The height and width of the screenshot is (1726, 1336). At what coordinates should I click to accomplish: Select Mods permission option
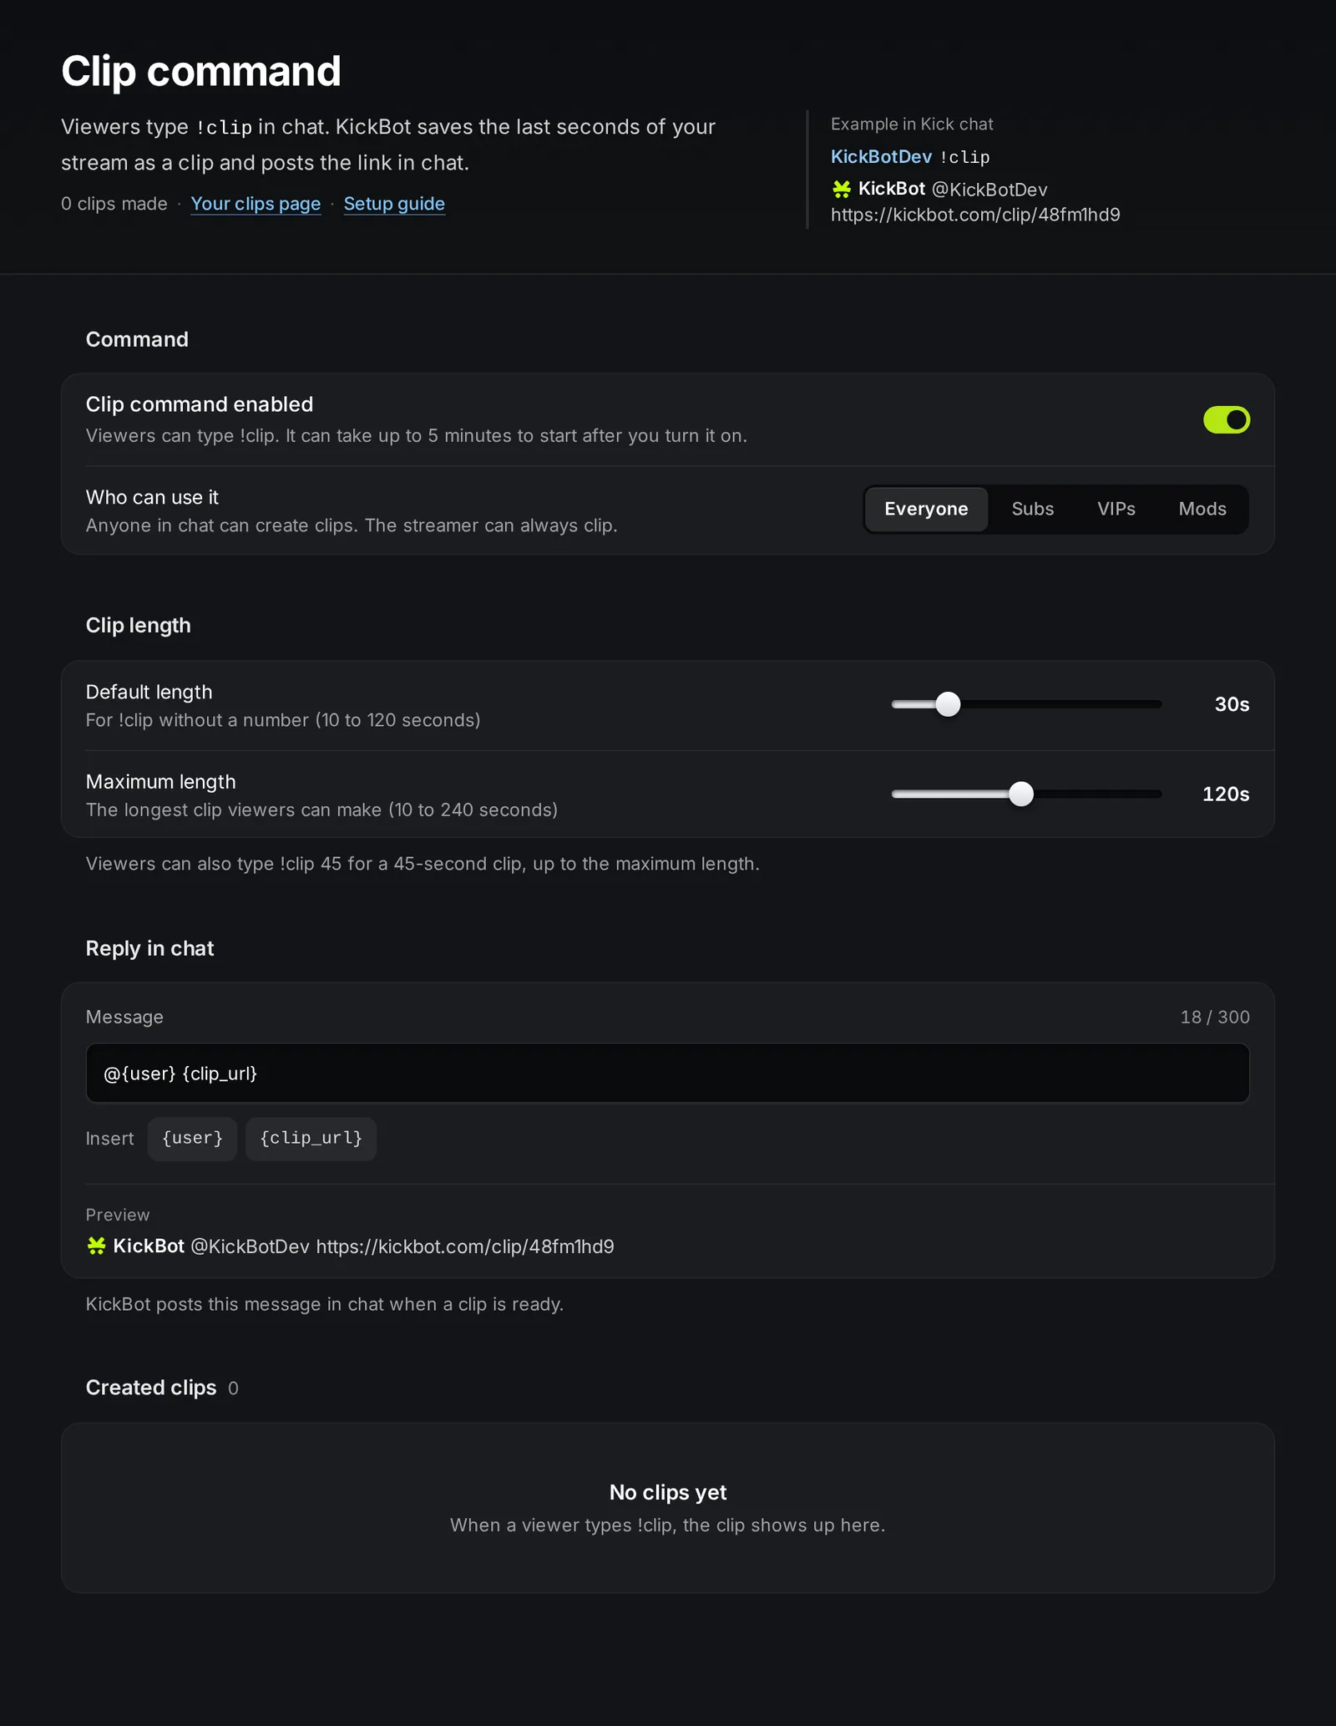tap(1202, 509)
